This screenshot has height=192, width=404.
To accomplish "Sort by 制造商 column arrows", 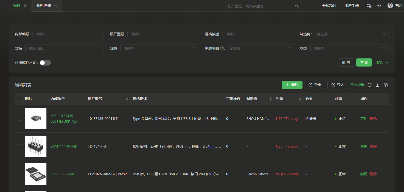I will tap(271, 99).
